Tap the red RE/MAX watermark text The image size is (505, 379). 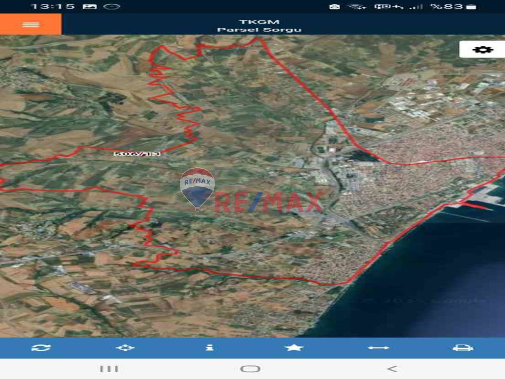268,203
